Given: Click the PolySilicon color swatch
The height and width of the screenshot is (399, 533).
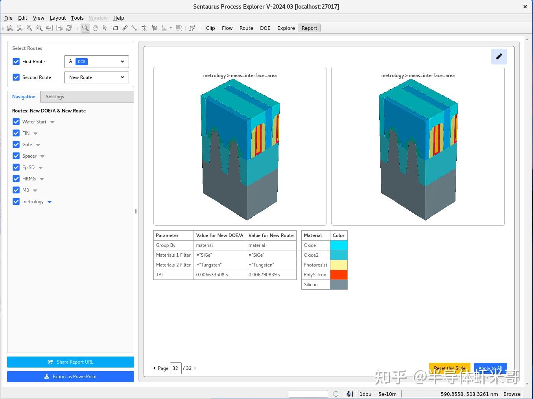Looking at the screenshot, I should (x=339, y=275).
